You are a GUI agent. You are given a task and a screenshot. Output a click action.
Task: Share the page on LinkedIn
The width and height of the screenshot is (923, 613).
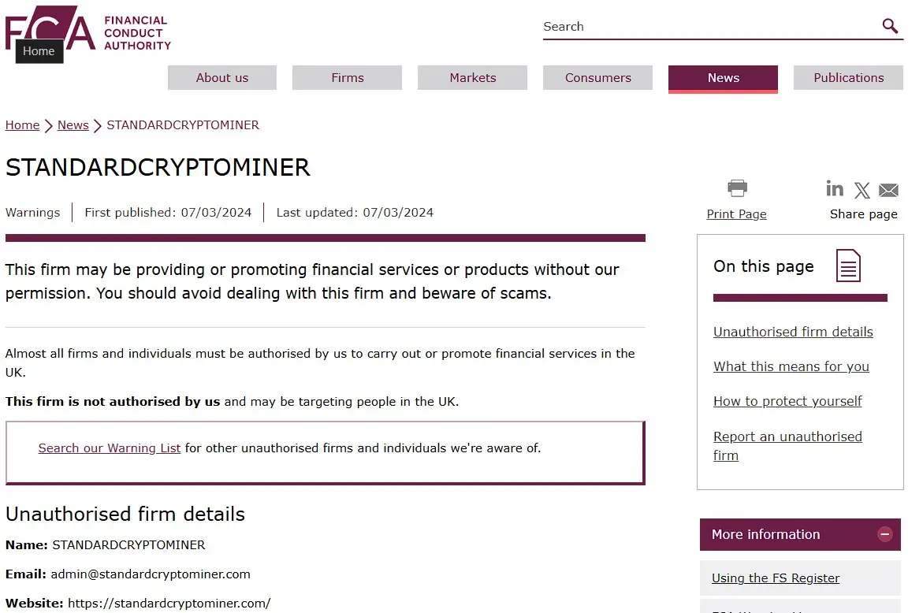pos(835,189)
